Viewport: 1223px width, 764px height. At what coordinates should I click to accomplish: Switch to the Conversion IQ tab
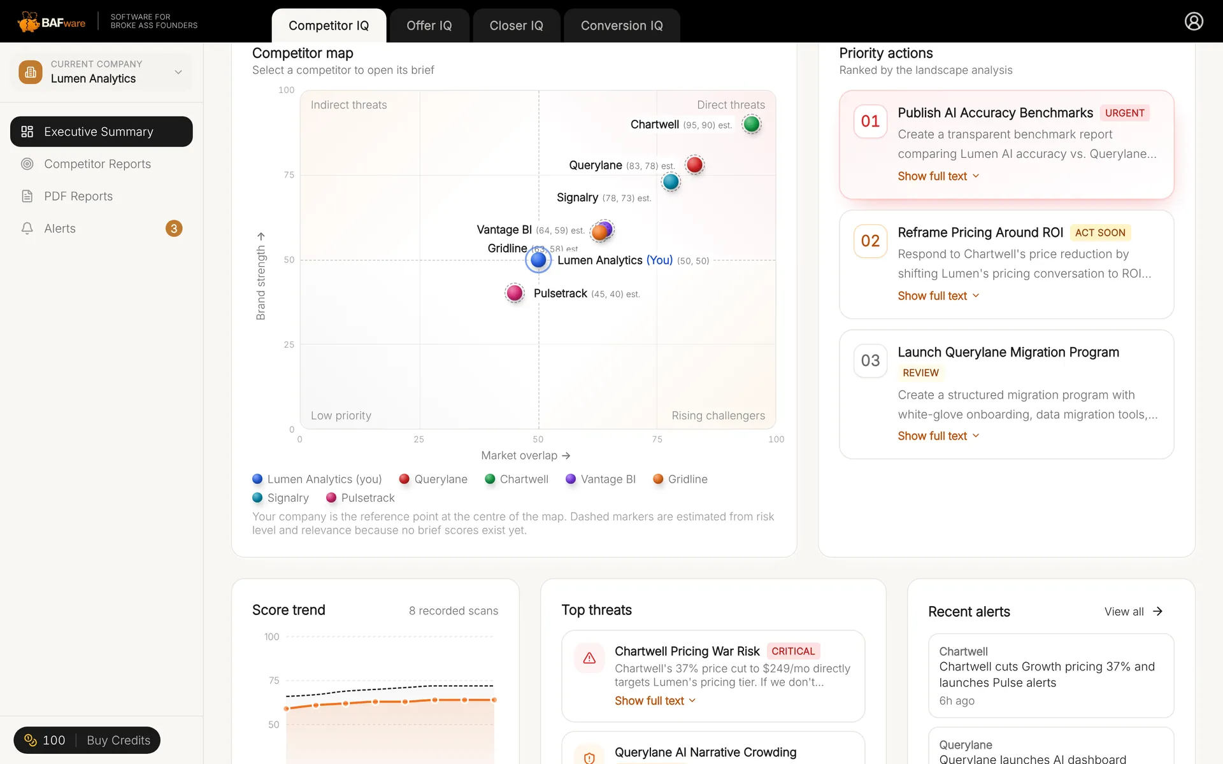point(622,25)
